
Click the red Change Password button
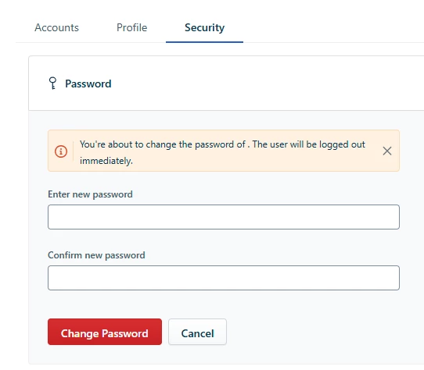click(105, 332)
